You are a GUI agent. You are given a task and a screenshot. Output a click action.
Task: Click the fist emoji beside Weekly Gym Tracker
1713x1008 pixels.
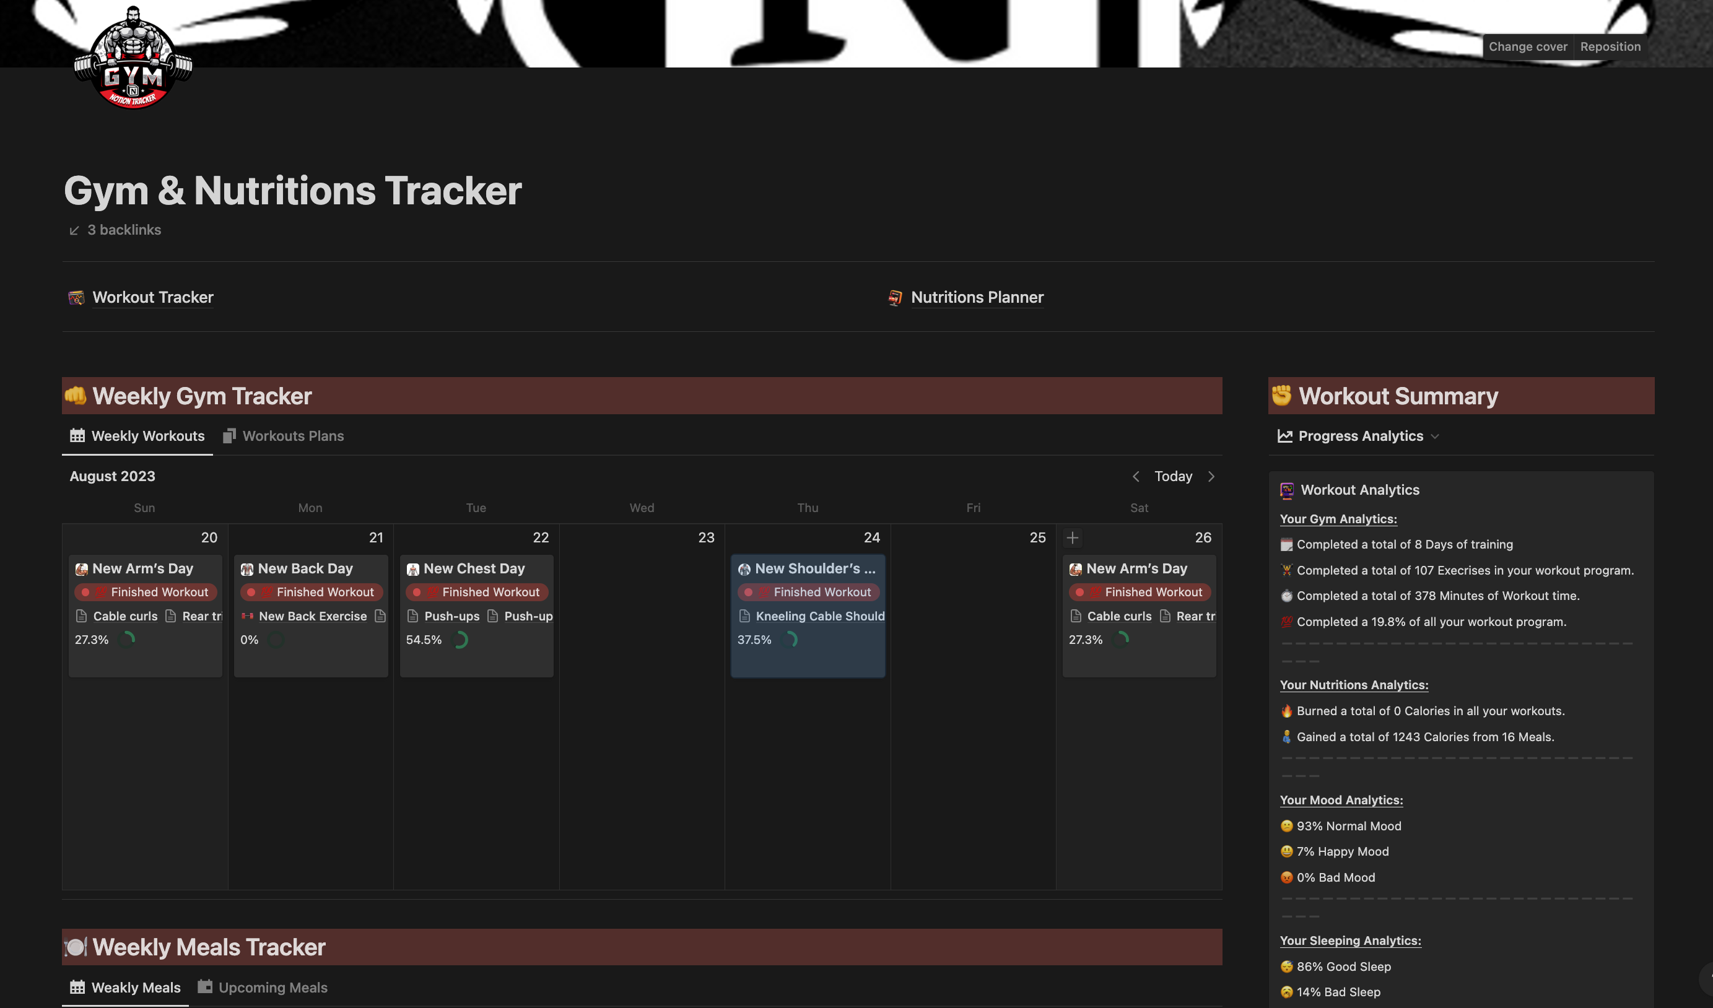tap(76, 396)
